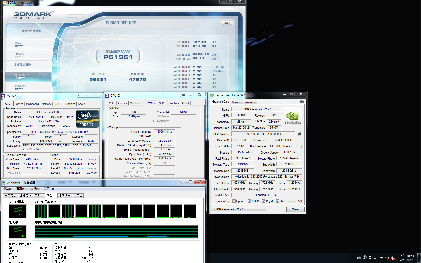421x263 pixels.
Task: Switch to Sensors tab in GPU-Z
Action: point(237,102)
